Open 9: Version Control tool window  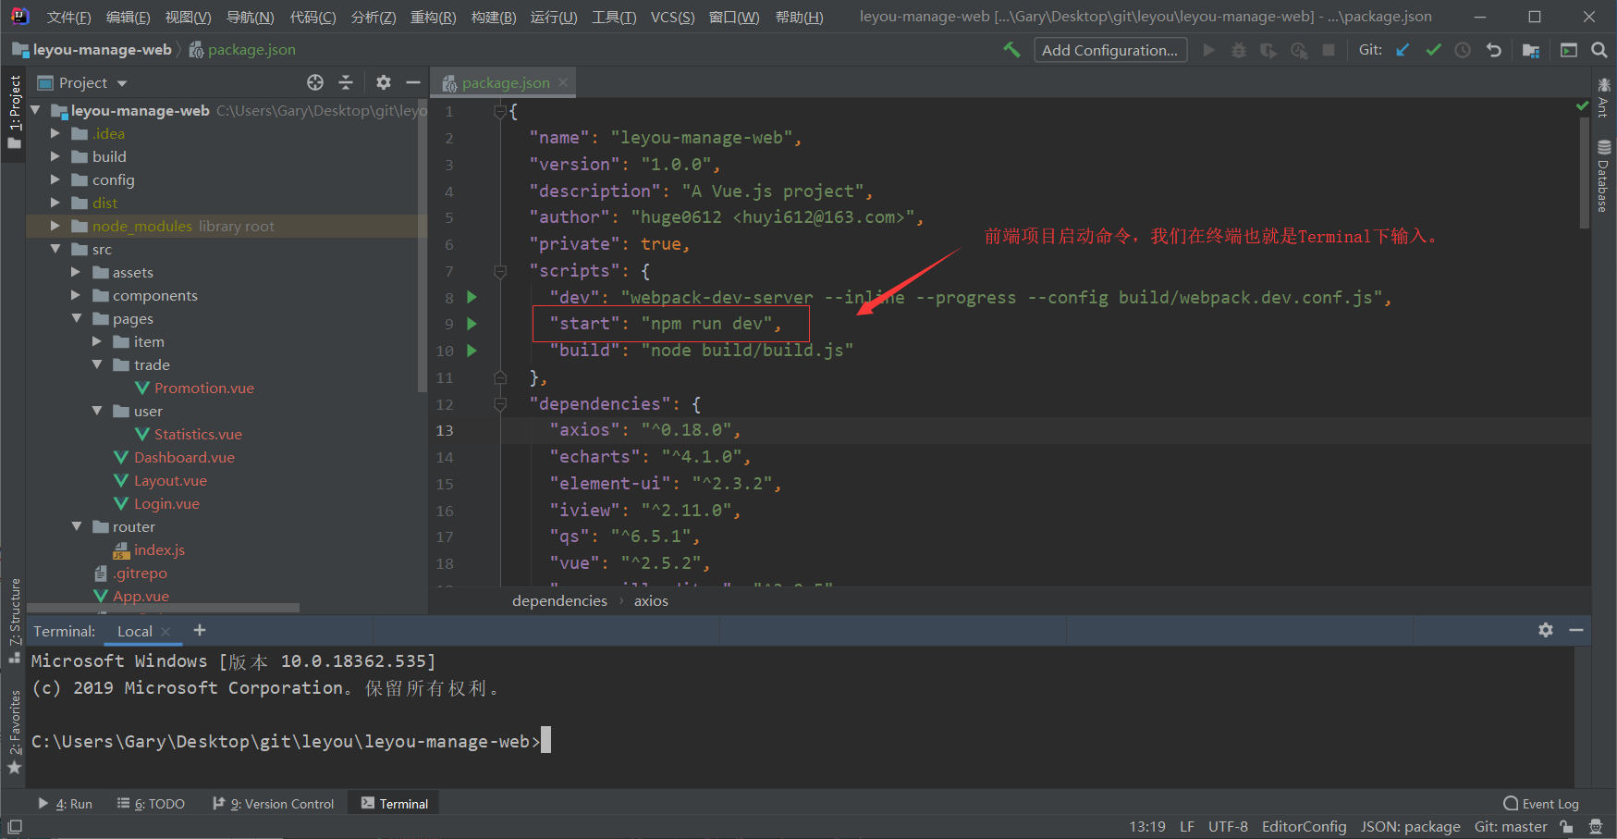click(x=274, y=804)
